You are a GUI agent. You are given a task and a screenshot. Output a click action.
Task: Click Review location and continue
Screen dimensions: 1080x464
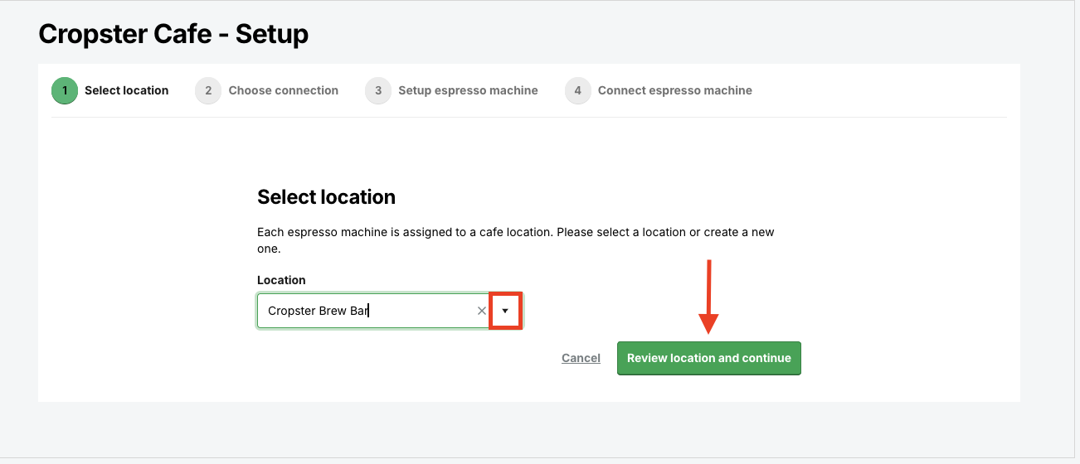[709, 358]
